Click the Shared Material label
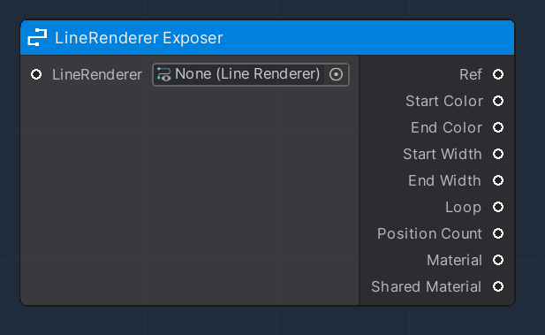This screenshot has height=335, width=545. (426, 286)
